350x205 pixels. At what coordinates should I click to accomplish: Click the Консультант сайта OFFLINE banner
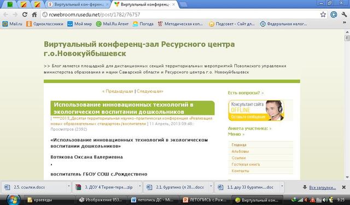click(256, 110)
